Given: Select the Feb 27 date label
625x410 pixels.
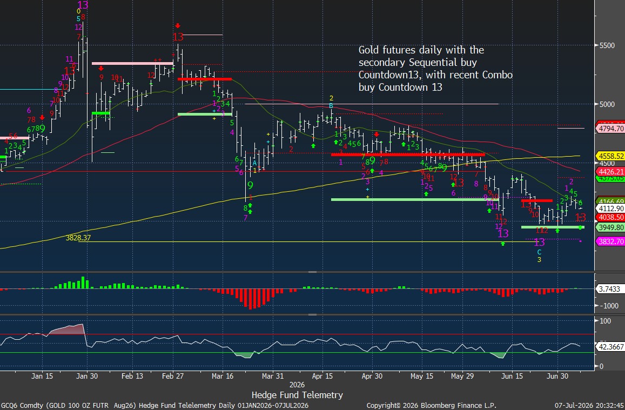Looking at the screenshot, I should pos(173,376).
